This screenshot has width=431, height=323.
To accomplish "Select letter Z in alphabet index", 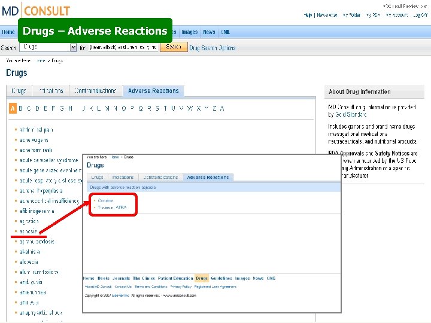I will pos(214,108).
